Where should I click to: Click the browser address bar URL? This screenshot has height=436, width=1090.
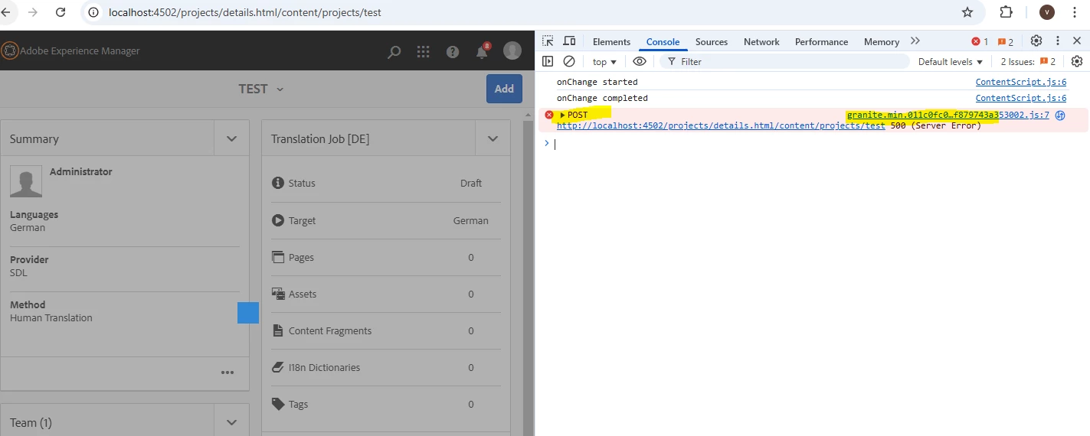tap(245, 12)
